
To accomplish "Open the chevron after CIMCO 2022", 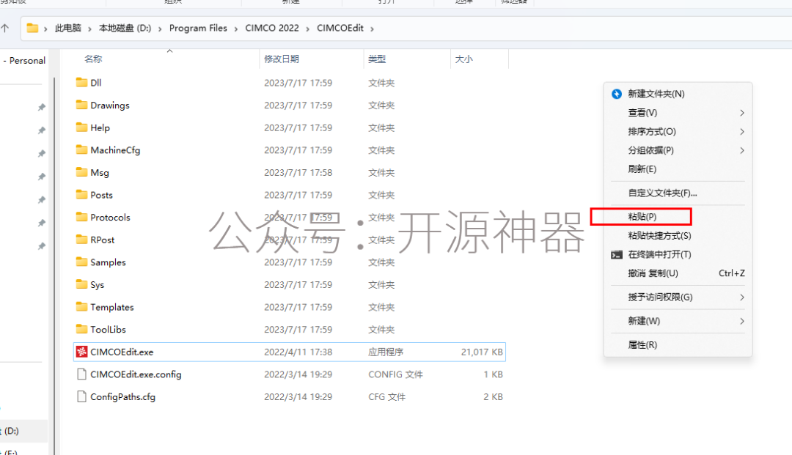I will (307, 29).
